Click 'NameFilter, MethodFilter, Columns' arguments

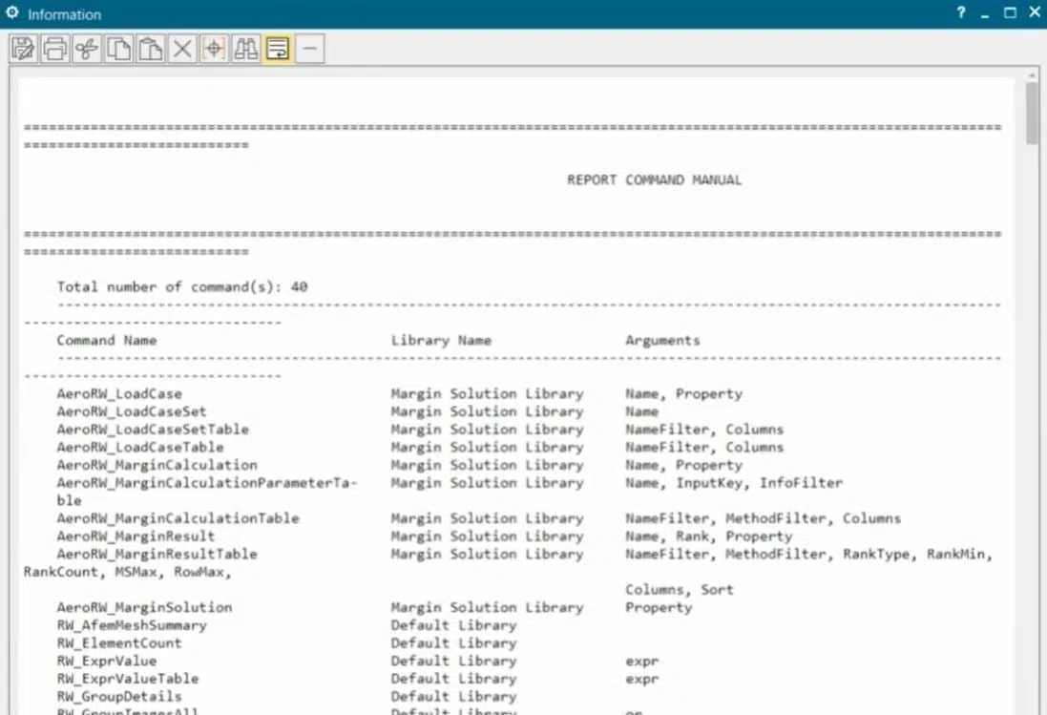(x=764, y=518)
